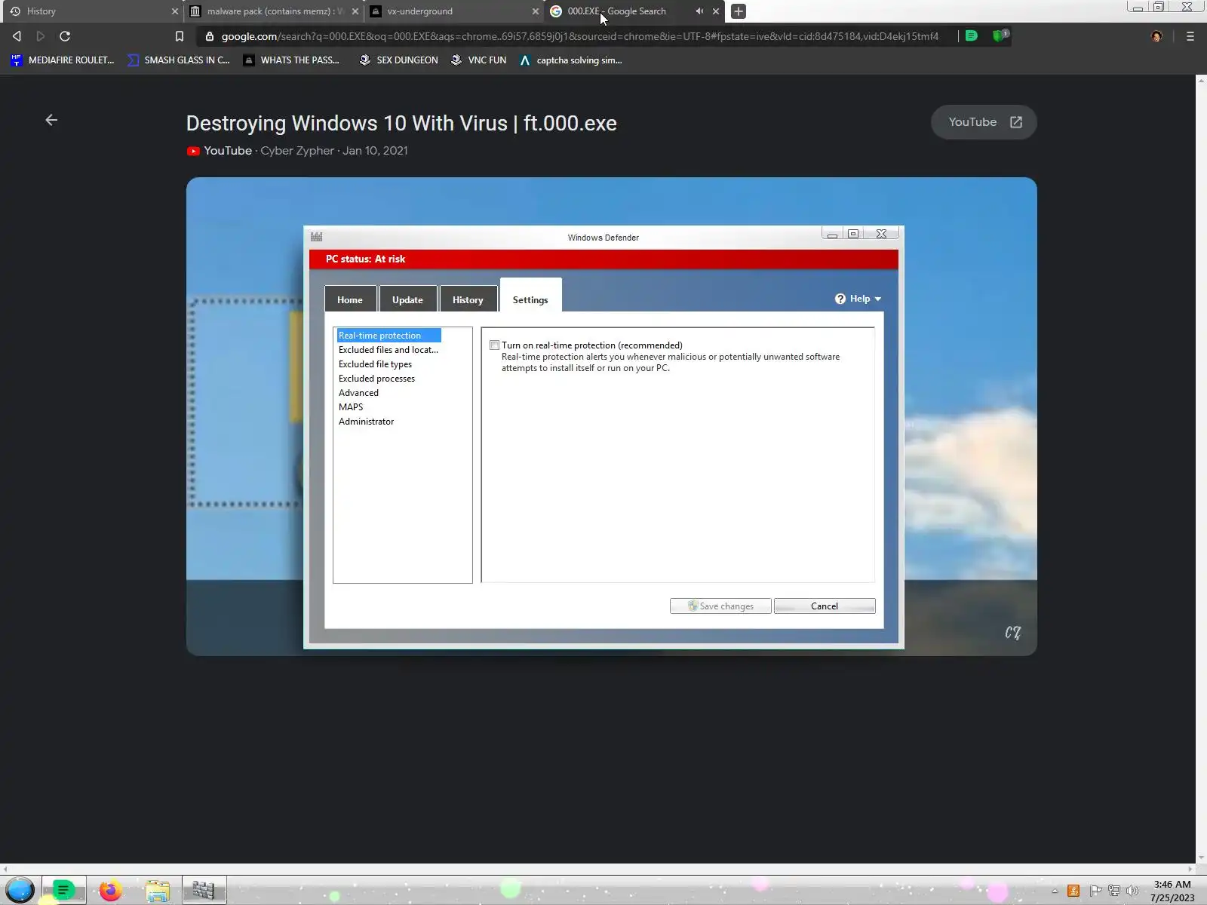Click the video title 'Destroying Windows 10 With Virus'
This screenshot has height=905, width=1207.
(401, 123)
